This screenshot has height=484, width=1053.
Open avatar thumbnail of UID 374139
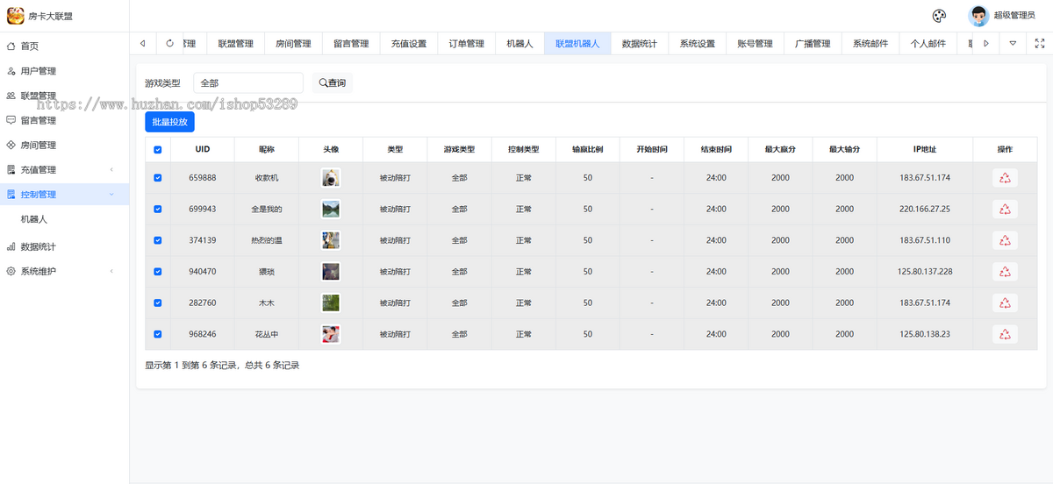coord(331,240)
